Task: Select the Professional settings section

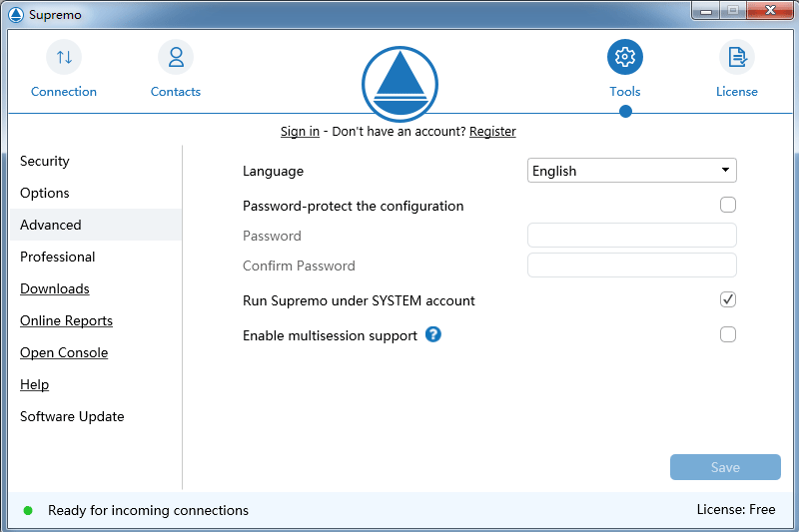Action: coord(96,257)
